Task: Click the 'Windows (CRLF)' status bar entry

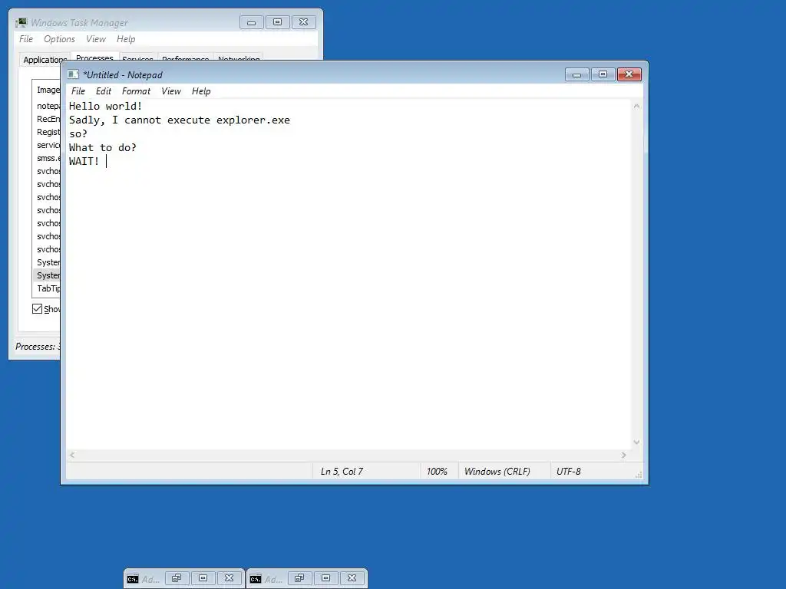Action: [497, 472]
